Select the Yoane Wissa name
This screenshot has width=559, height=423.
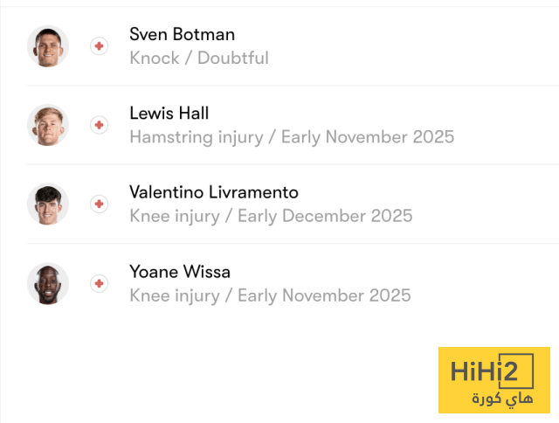(x=180, y=272)
